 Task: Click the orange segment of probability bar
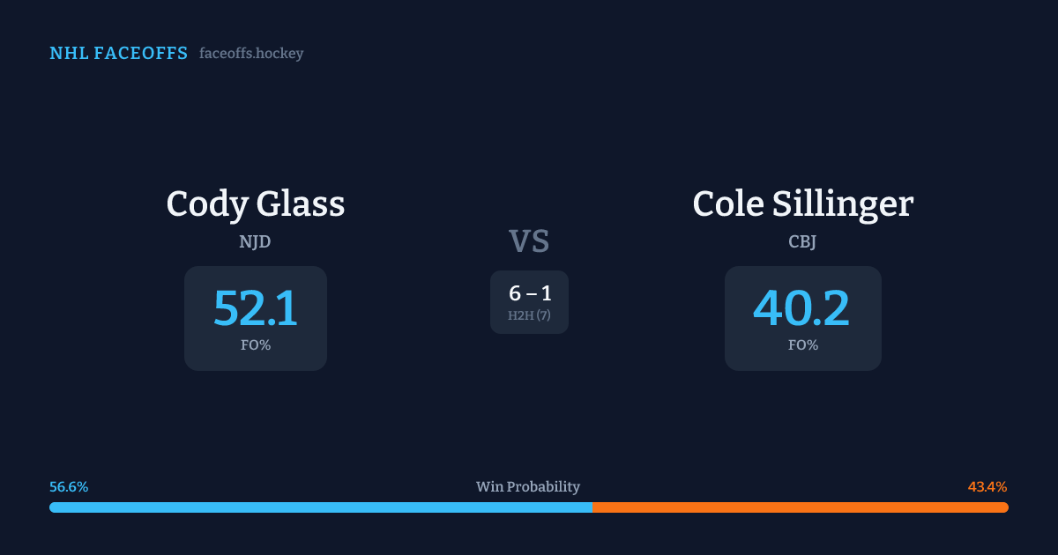pos(800,507)
